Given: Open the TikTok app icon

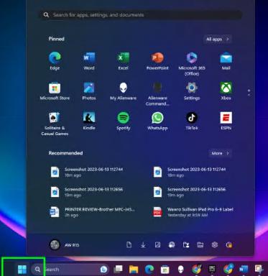Looking at the screenshot, I should 192,121.
